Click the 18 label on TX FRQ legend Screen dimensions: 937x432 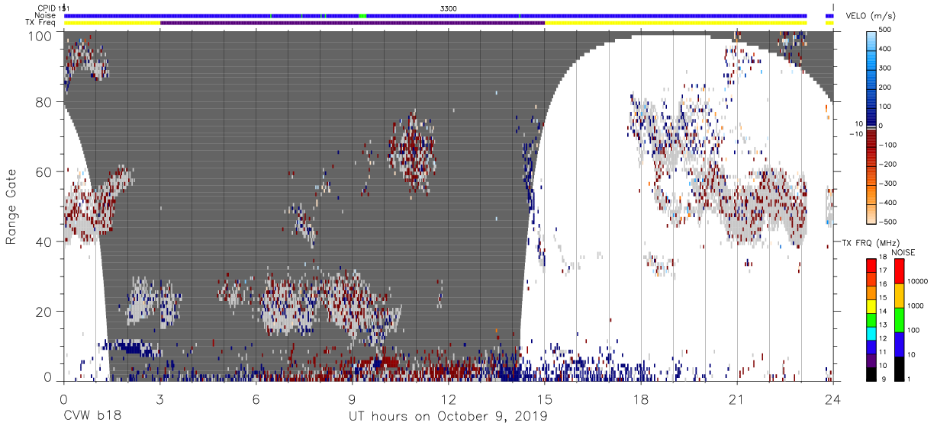pos(884,258)
